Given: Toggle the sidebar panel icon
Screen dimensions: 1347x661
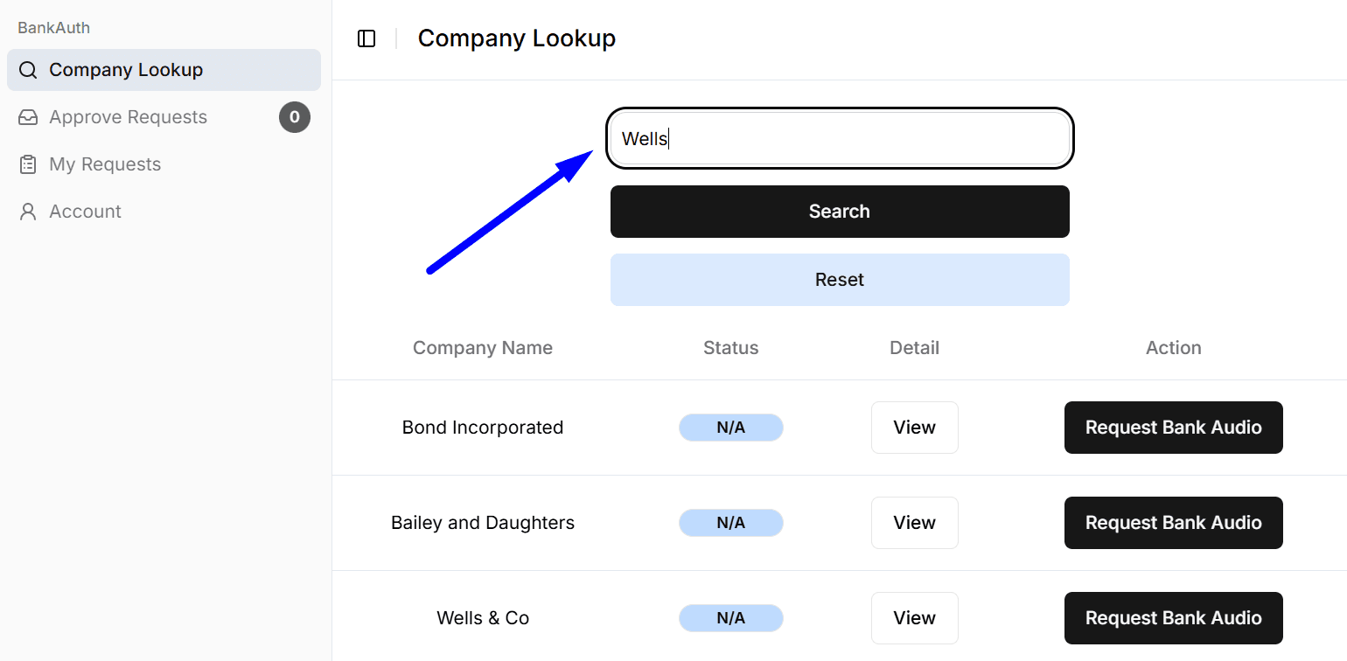Looking at the screenshot, I should coord(366,38).
